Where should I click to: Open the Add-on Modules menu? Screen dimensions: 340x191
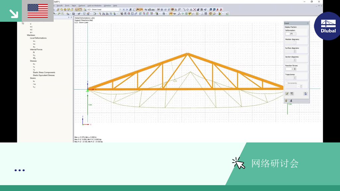[x=94, y=6]
